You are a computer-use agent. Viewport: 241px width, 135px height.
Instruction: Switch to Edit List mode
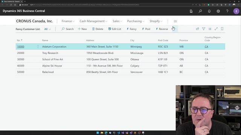point(114,29)
